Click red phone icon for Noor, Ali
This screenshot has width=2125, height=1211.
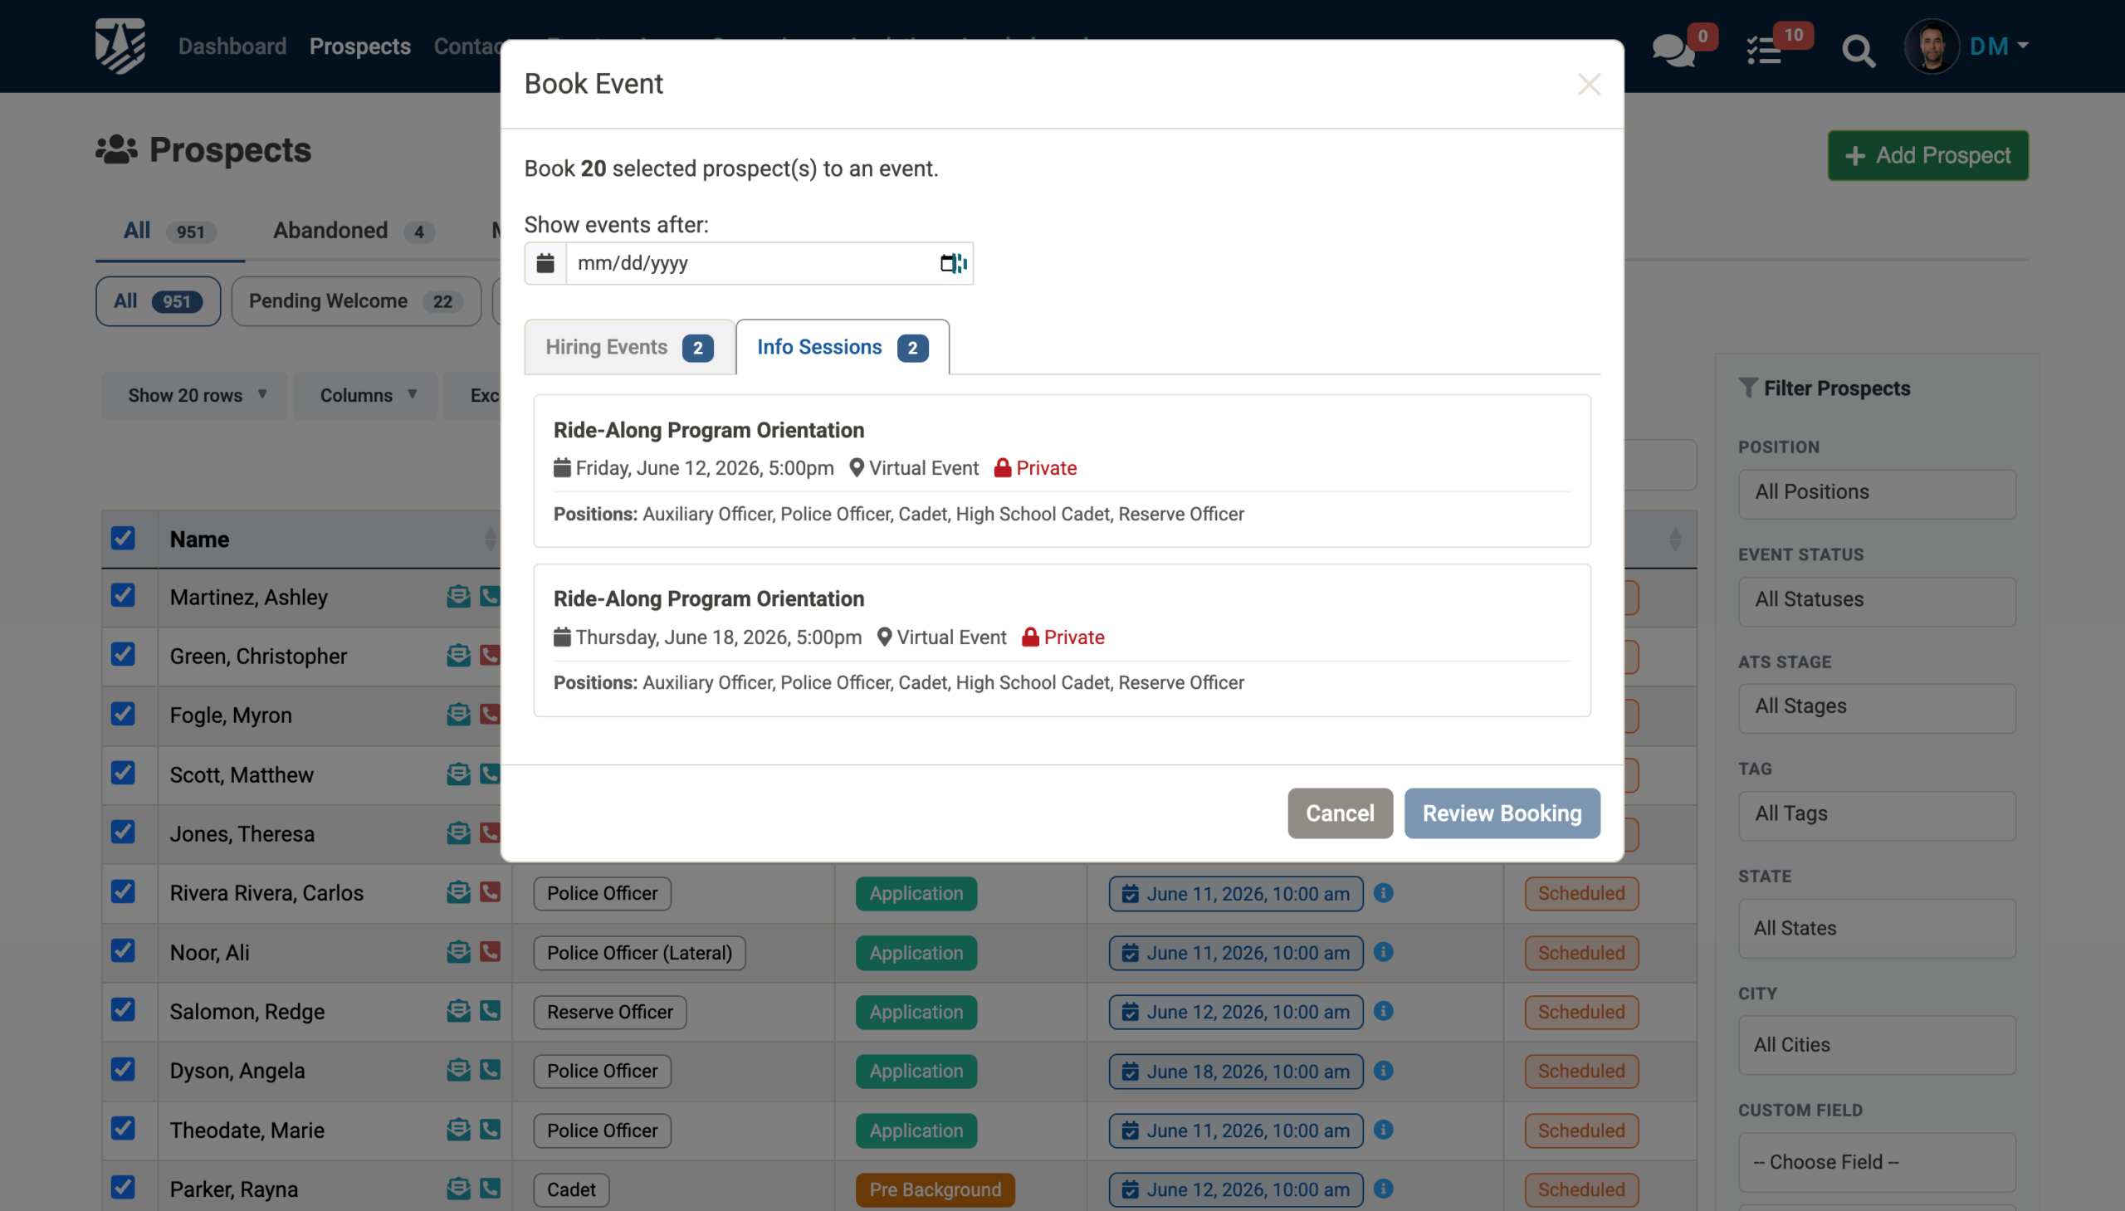[490, 951]
